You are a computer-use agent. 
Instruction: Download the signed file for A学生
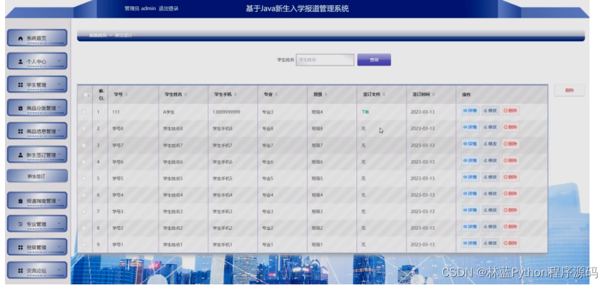coord(365,112)
